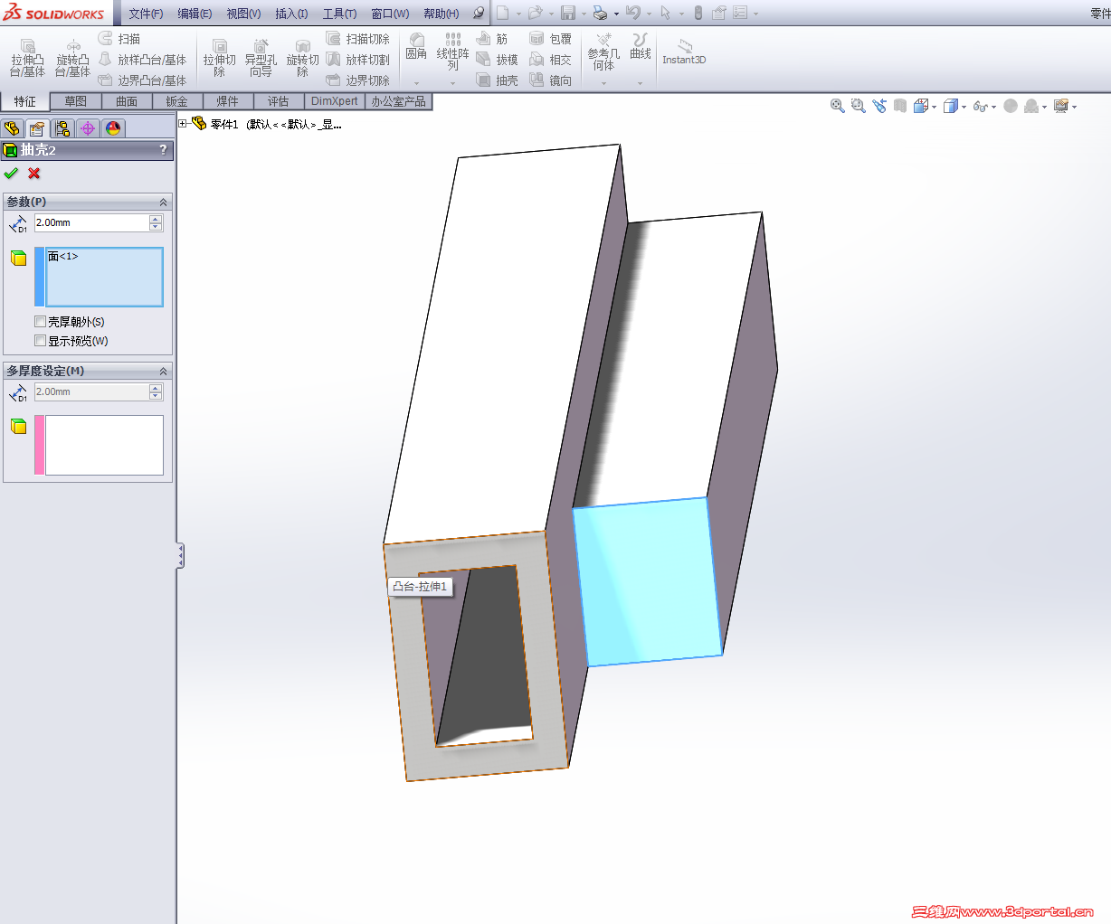The height and width of the screenshot is (924, 1111).
Task: Choose the 放样凸台/基体 loft tool
Action: pyautogui.click(x=142, y=60)
